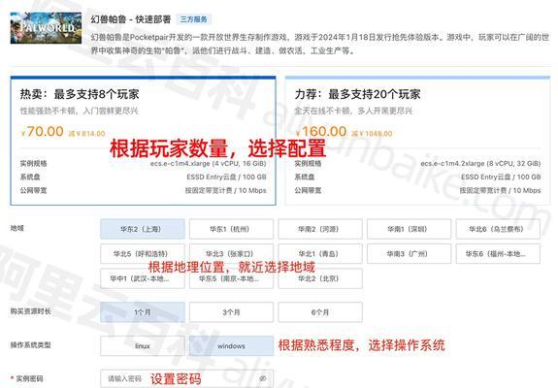Choose region 华北3（张家口）
Screen dimensions: 558x388
231,253
